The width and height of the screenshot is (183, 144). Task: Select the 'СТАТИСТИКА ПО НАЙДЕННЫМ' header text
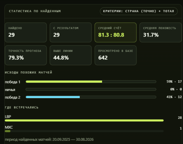point(35,11)
